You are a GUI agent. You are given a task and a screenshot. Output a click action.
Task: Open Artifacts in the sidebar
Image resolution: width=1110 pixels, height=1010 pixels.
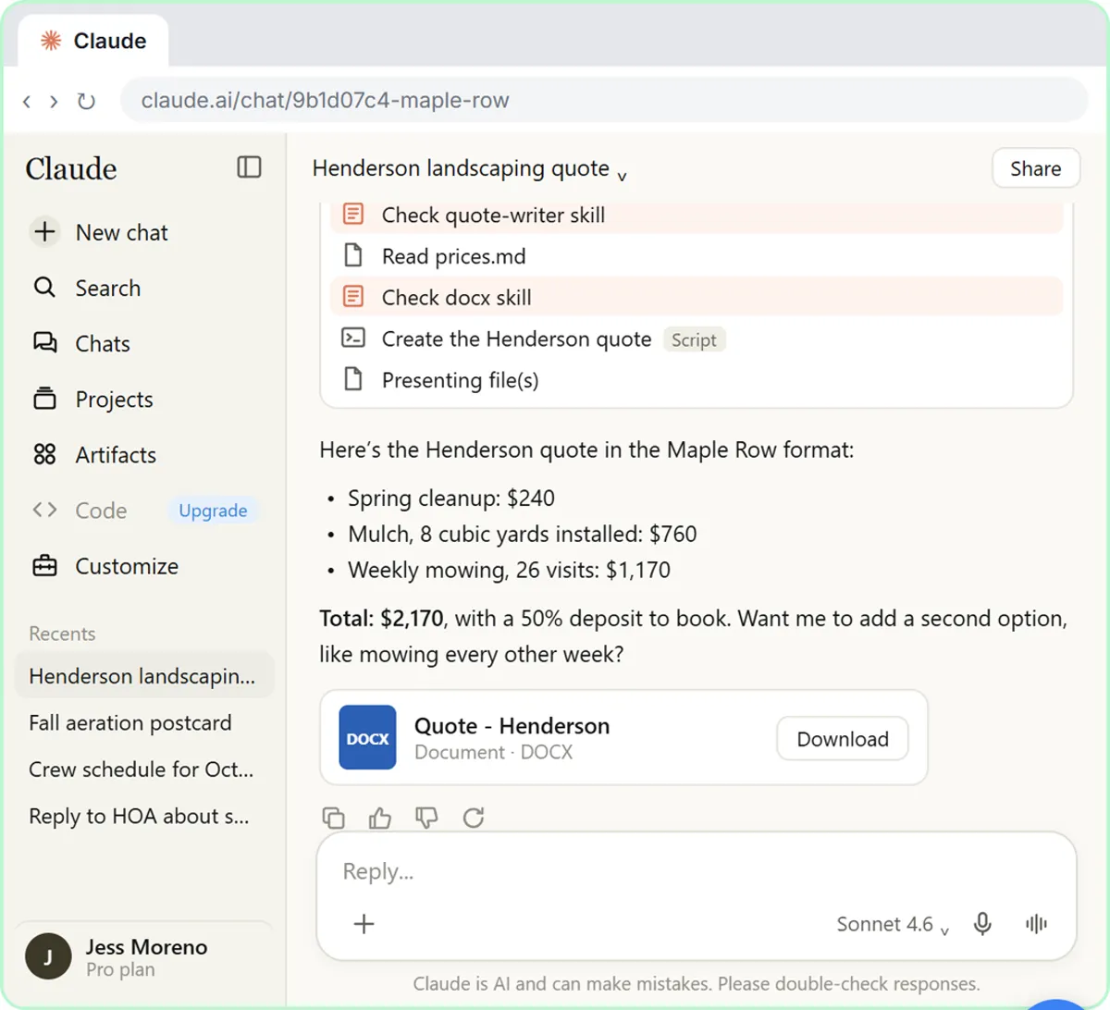pyautogui.click(x=94, y=454)
